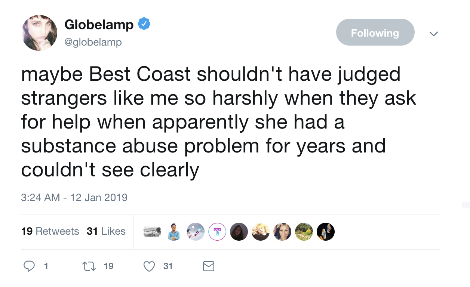Open the sneakers on black liker avatar
The image size is (470, 287).
pos(325,232)
